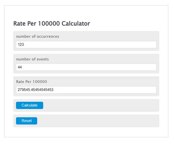The width and height of the screenshot is (174, 144).
Task: Click the number of occurrences input field
Action: (86, 45)
